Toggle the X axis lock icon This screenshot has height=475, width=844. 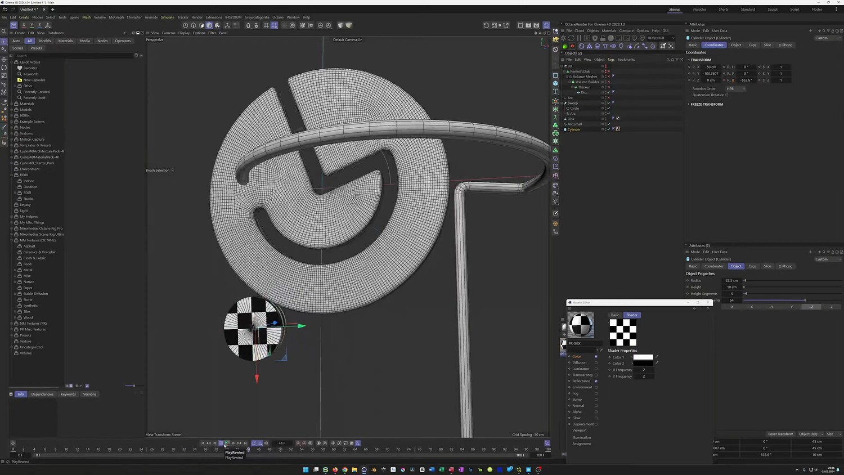24,25
